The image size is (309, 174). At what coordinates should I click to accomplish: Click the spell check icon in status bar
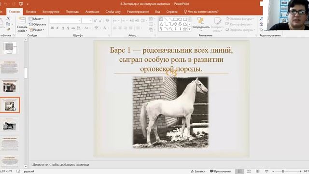[18, 171]
